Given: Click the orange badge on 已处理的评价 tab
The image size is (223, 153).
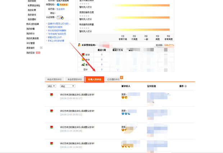Looking at the screenshot, I should (122, 77).
